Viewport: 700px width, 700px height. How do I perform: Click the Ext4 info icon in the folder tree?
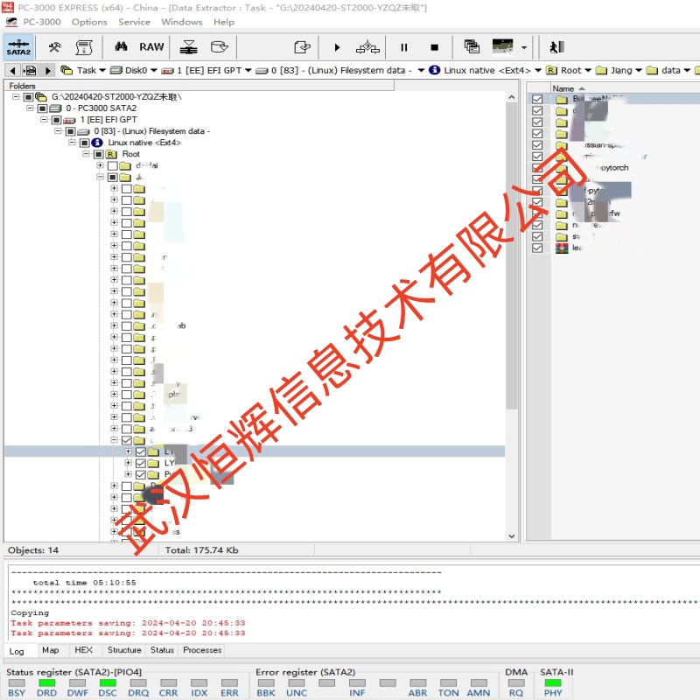pyautogui.click(x=97, y=143)
